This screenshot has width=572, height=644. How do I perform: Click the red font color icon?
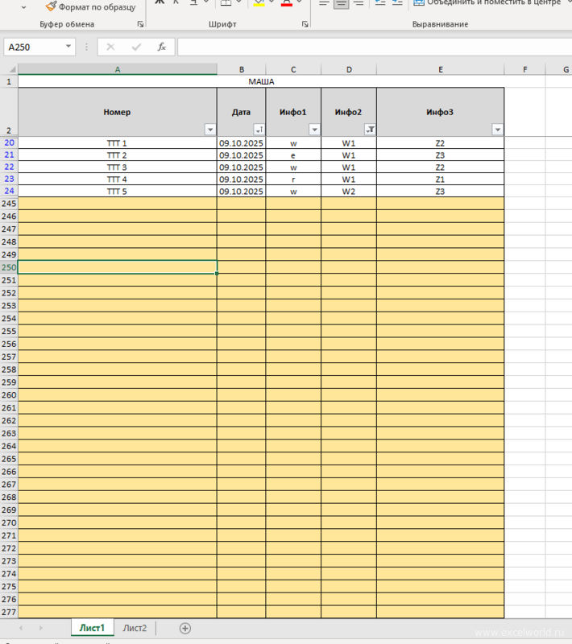[286, 4]
